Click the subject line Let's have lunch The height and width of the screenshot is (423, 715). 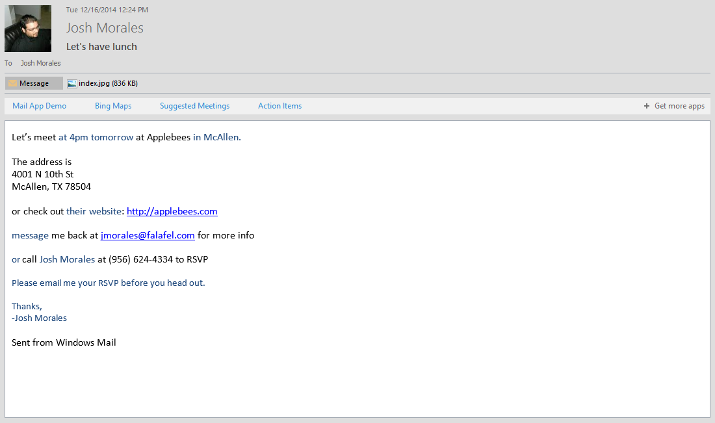[x=101, y=46]
